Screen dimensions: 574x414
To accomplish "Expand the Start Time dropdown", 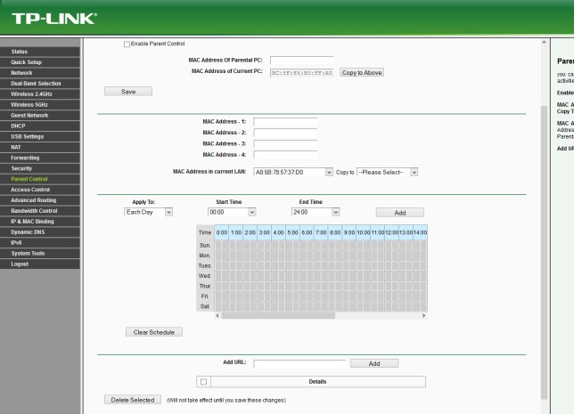I will pyautogui.click(x=232, y=212).
